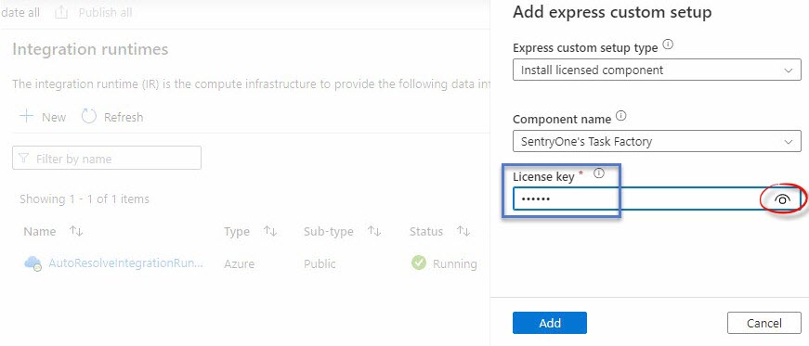
Task: Click the circular Refresh icon
Action: (89, 117)
